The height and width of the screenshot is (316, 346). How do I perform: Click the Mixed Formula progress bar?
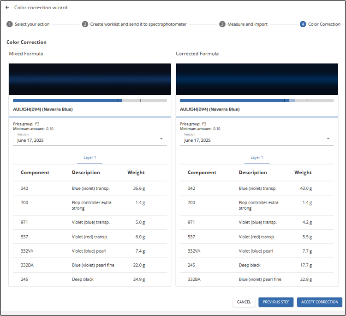point(90,101)
